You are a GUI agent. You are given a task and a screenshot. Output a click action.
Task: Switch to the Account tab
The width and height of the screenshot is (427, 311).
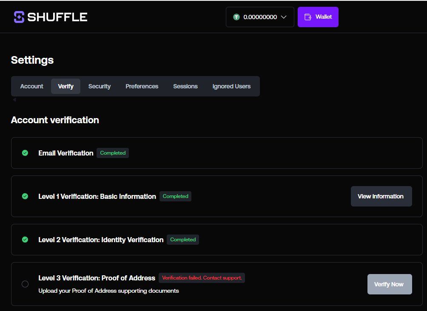click(x=31, y=86)
